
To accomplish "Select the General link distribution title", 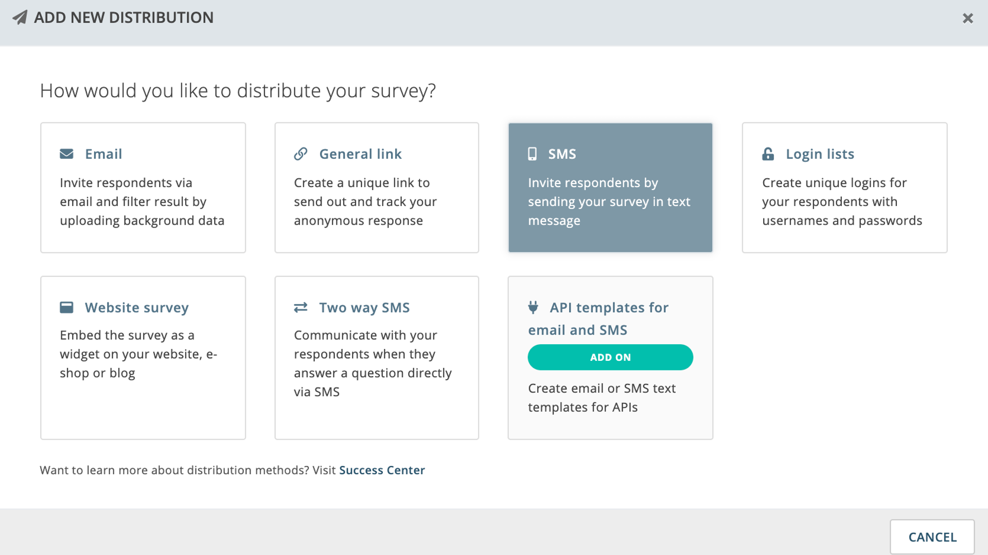I will 360,154.
